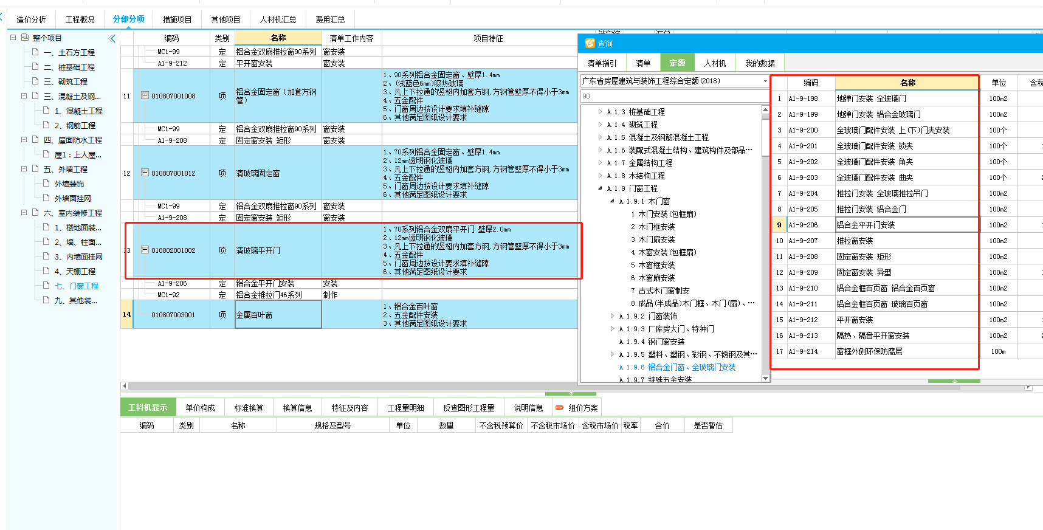
Task: Collapse the project tree panel with double-chevron
Action: [112, 38]
